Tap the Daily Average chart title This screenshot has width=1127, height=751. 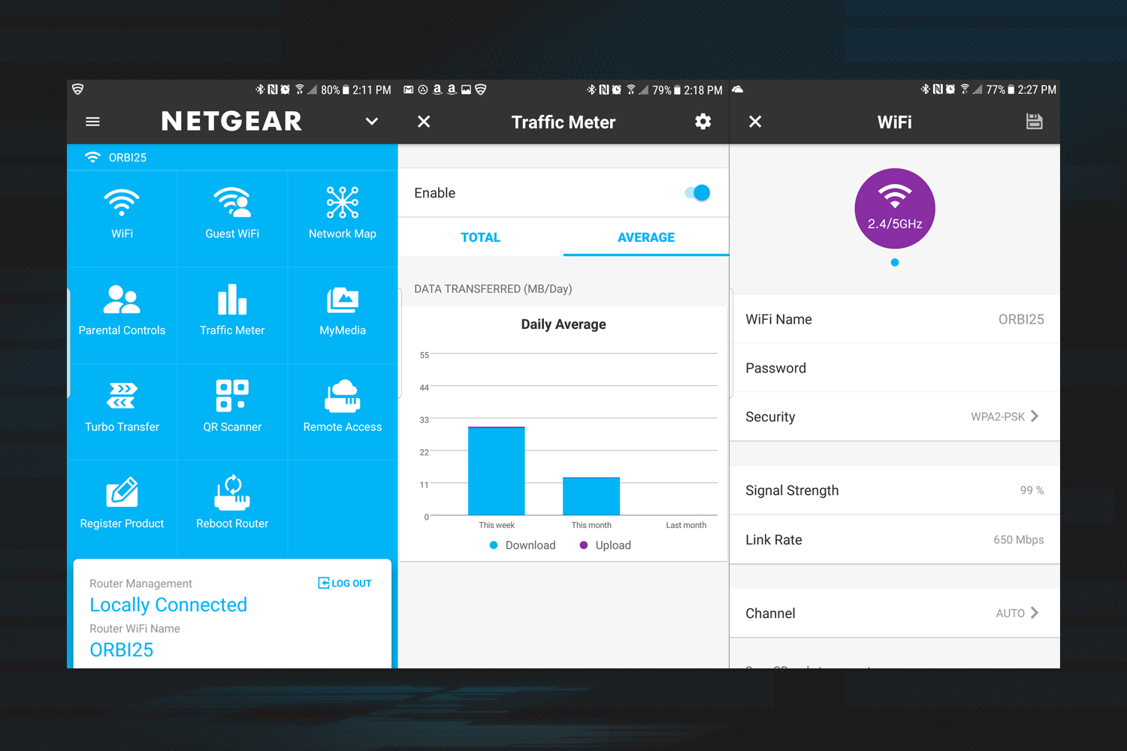tap(563, 324)
